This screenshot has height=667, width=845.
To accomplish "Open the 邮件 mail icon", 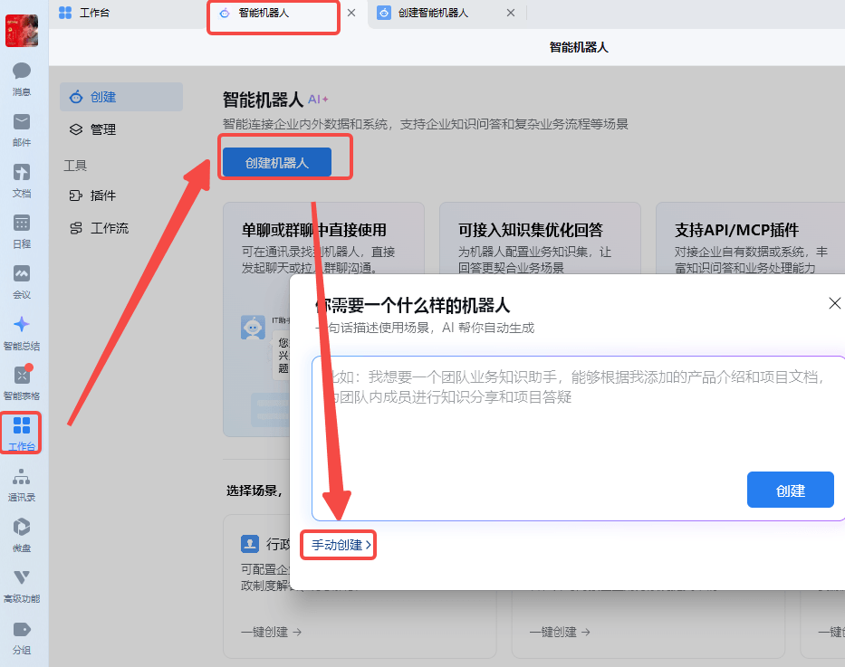I will 22,122.
